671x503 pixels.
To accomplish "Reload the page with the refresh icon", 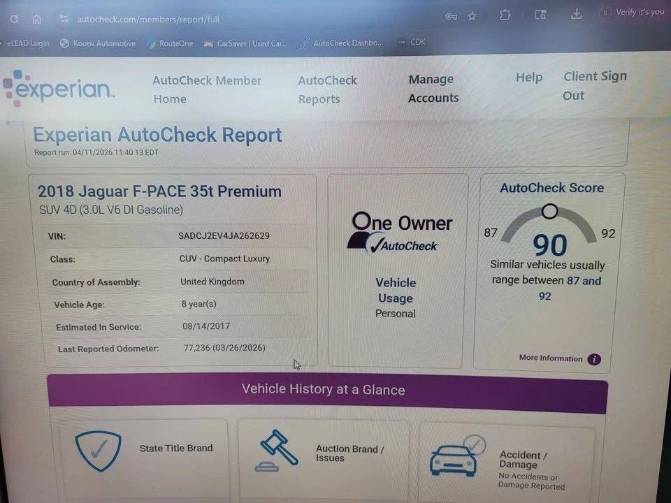I will click(14, 19).
